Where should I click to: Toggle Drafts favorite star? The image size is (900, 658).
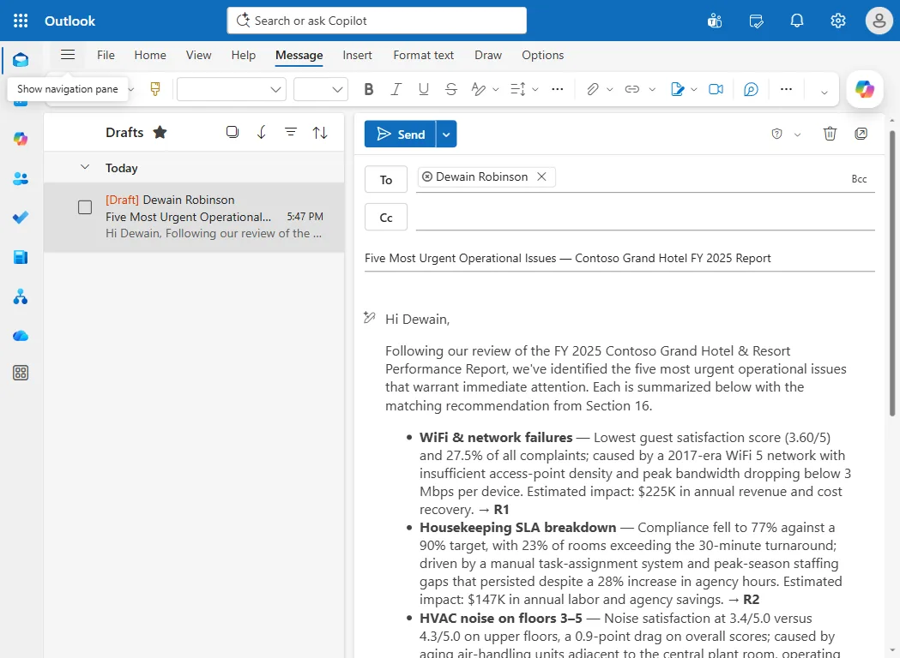click(160, 133)
